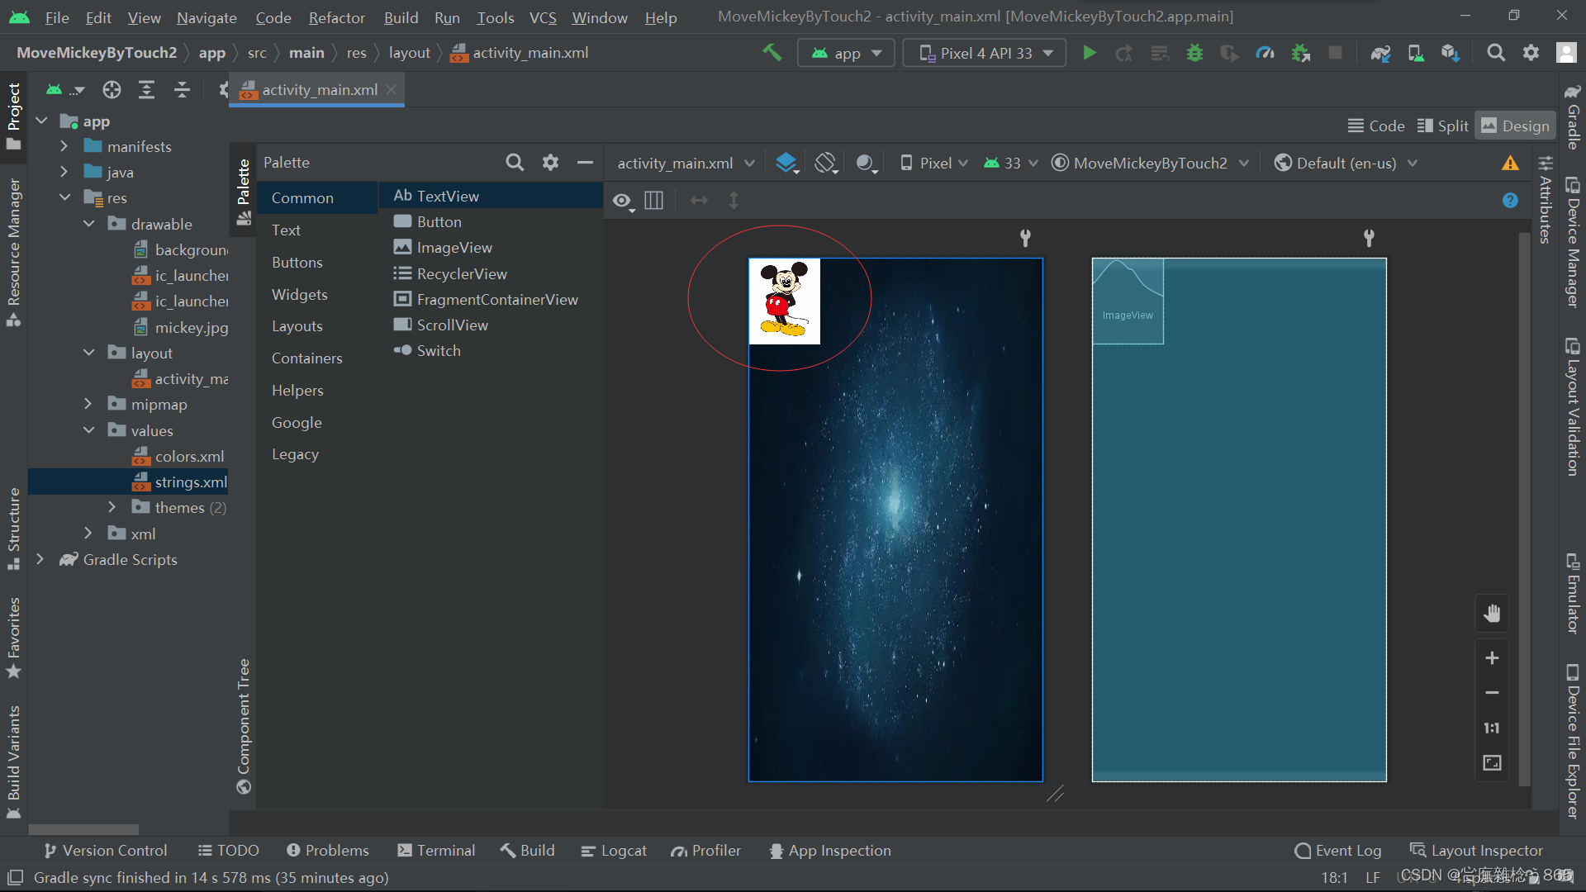Switch editor to Split view
The image size is (1586, 892).
pyautogui.click(x=1442, y=126)
